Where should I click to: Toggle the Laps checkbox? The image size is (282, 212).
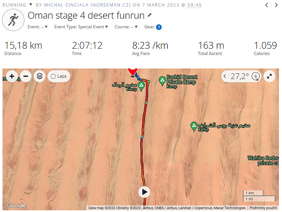point(53,77)
